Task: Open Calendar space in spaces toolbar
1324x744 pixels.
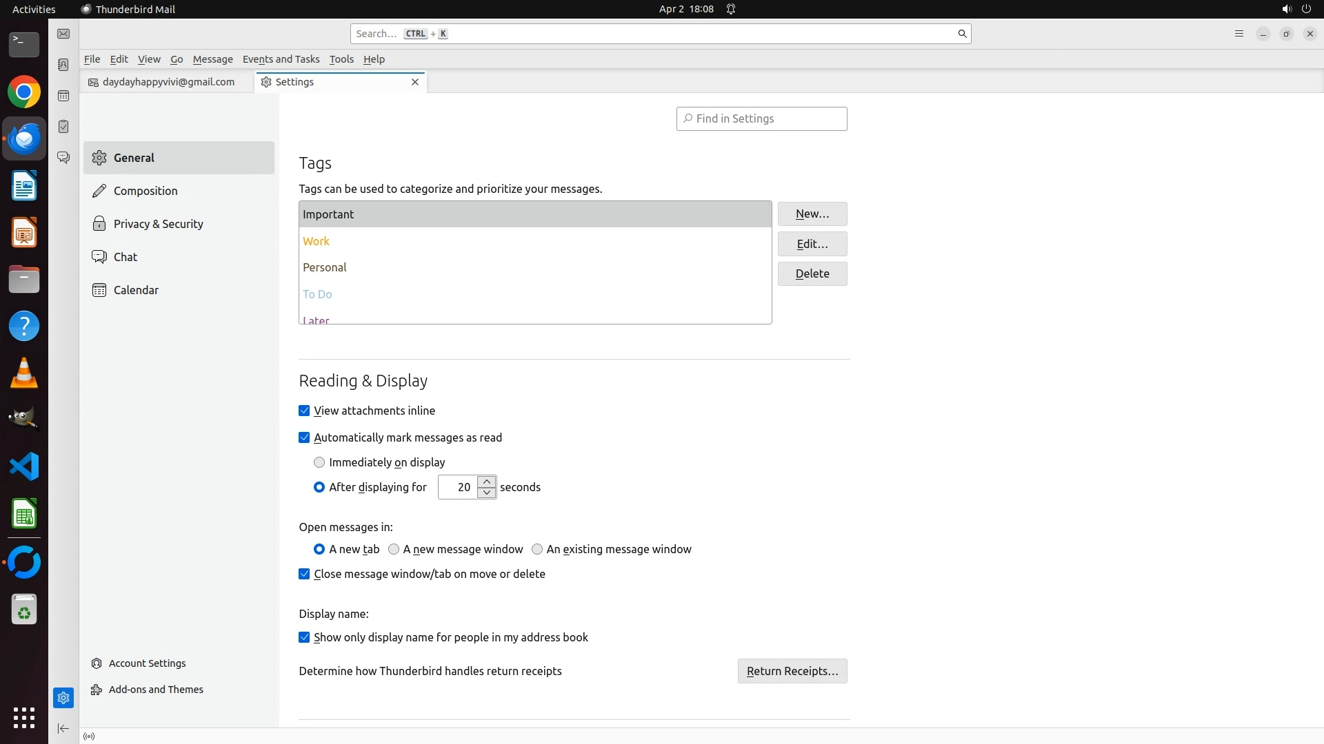Action: pyautogui.click(x=63, y=96)
